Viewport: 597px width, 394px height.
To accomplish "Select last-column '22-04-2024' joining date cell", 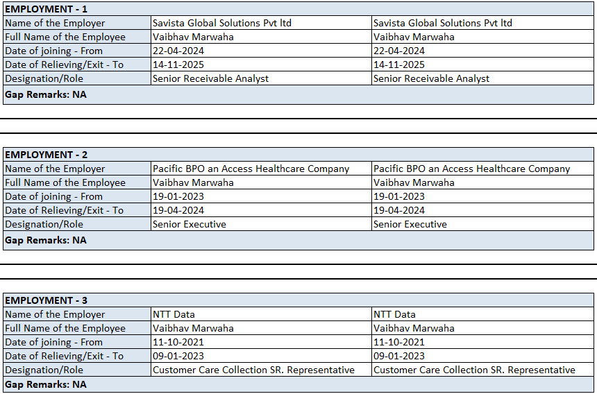I will [x=482, y=51].
